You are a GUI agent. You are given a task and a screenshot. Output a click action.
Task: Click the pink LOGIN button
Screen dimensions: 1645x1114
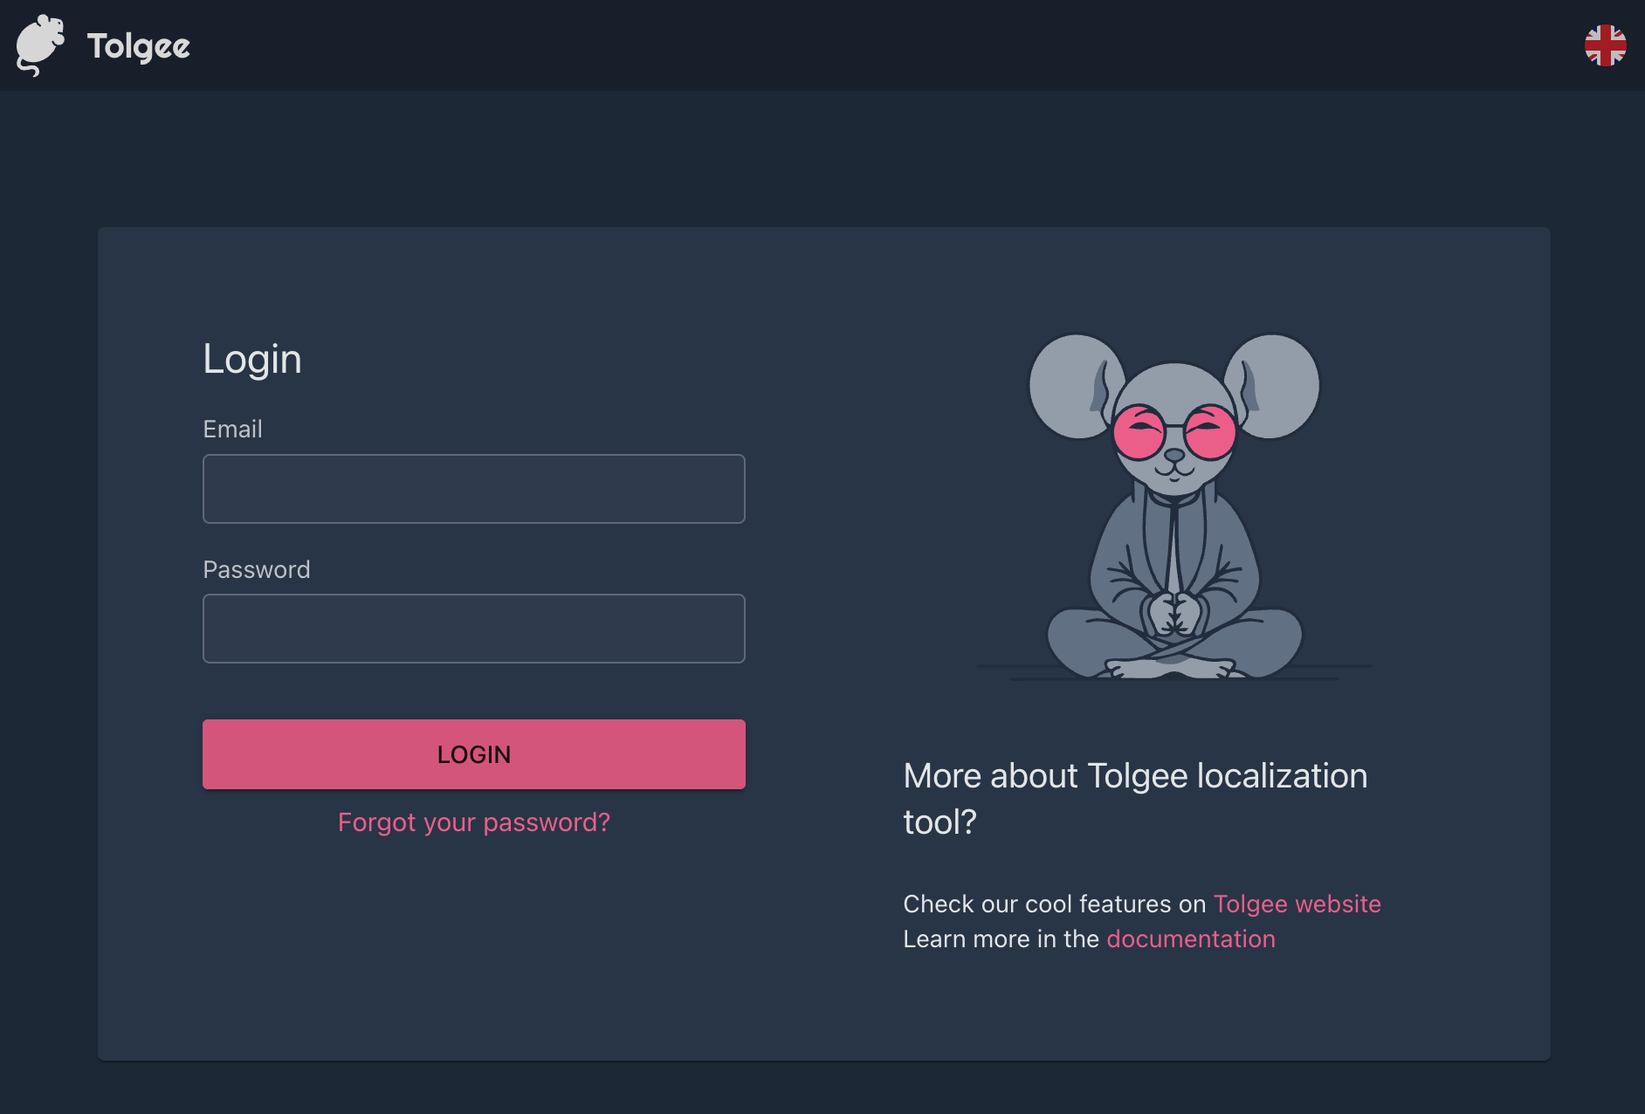click(474, 754)
